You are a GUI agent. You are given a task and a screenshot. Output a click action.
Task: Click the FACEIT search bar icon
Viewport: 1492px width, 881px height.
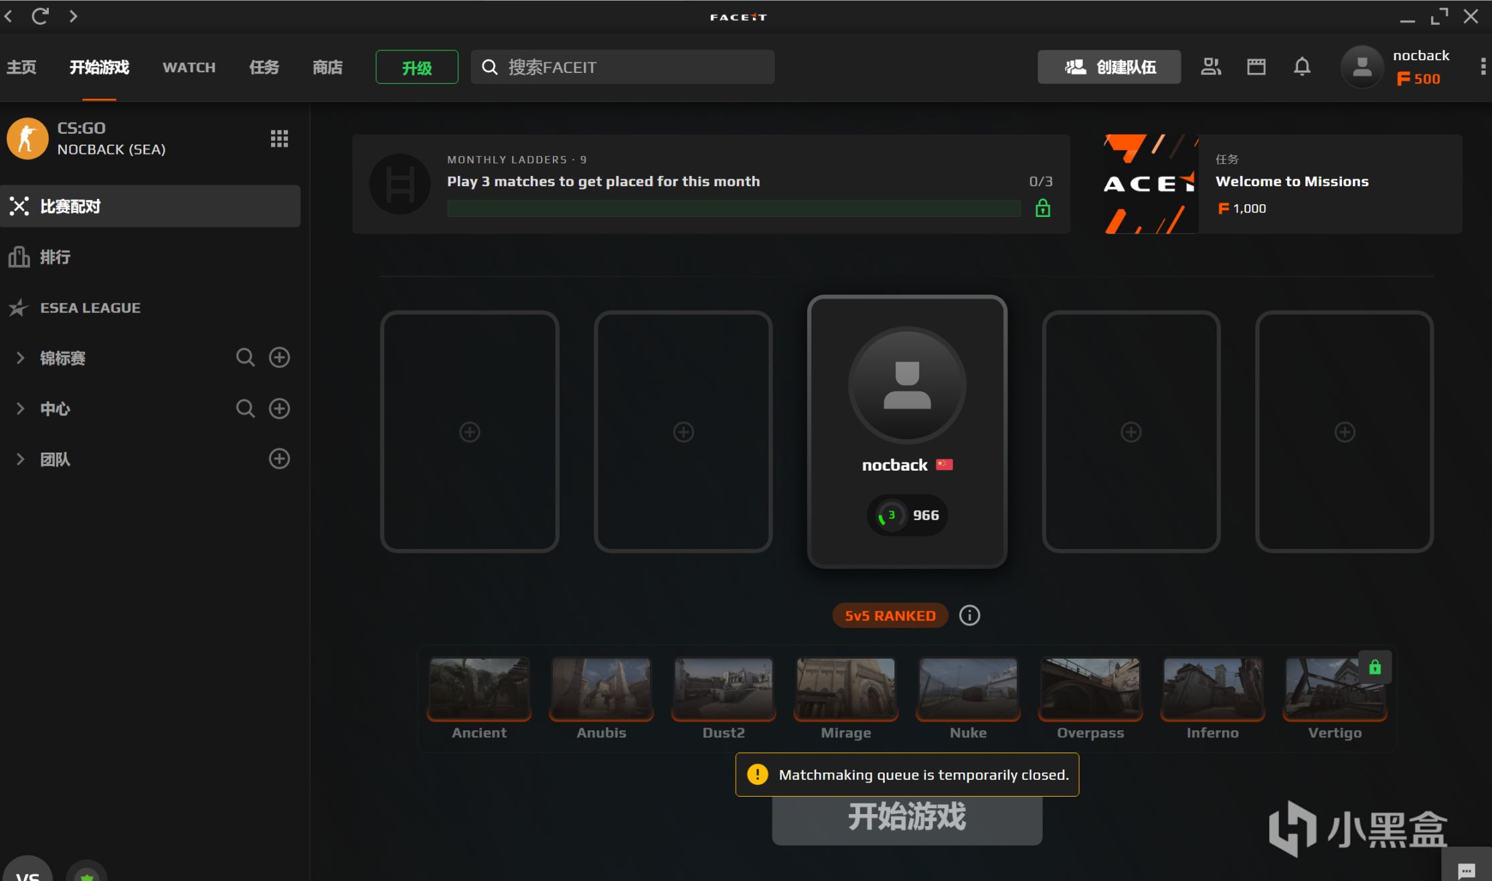pos(490,67)
